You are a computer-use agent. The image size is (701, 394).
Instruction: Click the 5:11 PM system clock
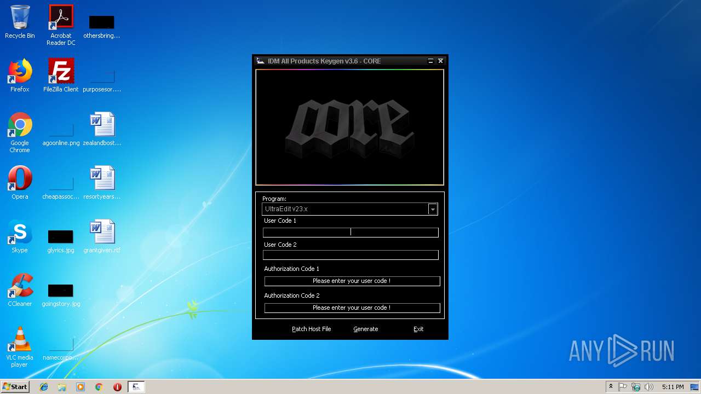pos(673,387)
